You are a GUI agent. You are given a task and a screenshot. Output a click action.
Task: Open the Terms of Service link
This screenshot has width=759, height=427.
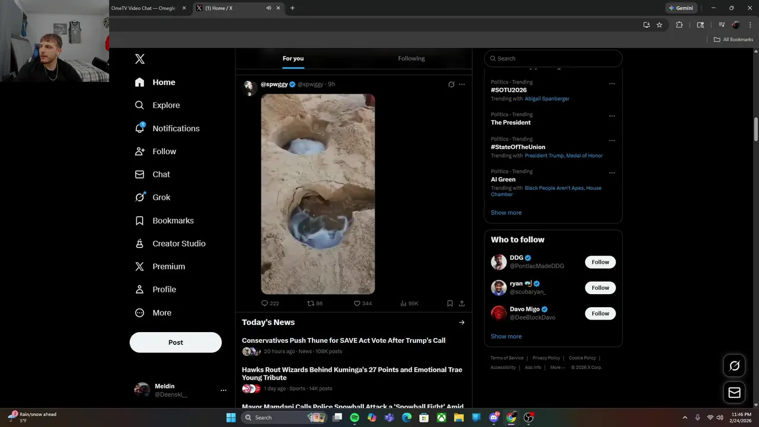pyautogui.click(x=507, y=358)
